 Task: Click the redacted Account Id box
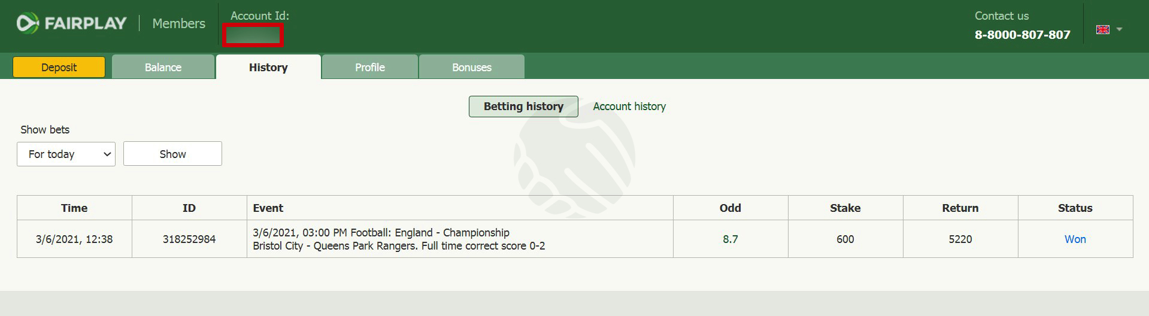[x=253, y=35]
